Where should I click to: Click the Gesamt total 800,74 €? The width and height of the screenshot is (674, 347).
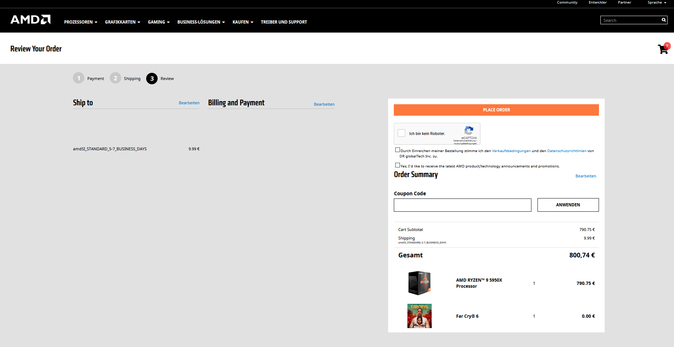pos(582,255)
